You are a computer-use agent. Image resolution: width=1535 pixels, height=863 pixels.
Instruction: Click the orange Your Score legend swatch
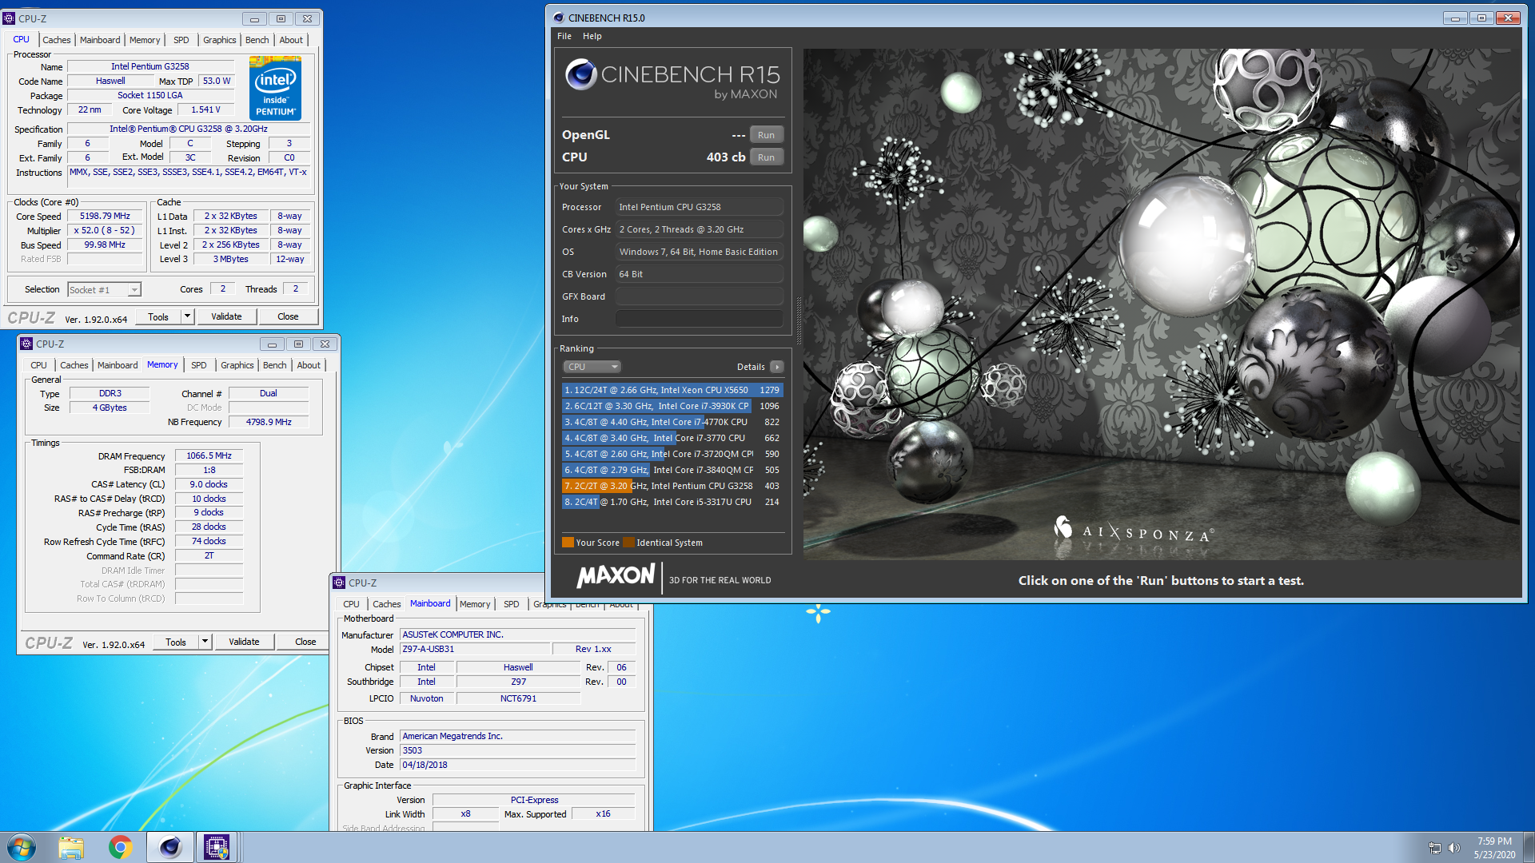coord(568,543)
